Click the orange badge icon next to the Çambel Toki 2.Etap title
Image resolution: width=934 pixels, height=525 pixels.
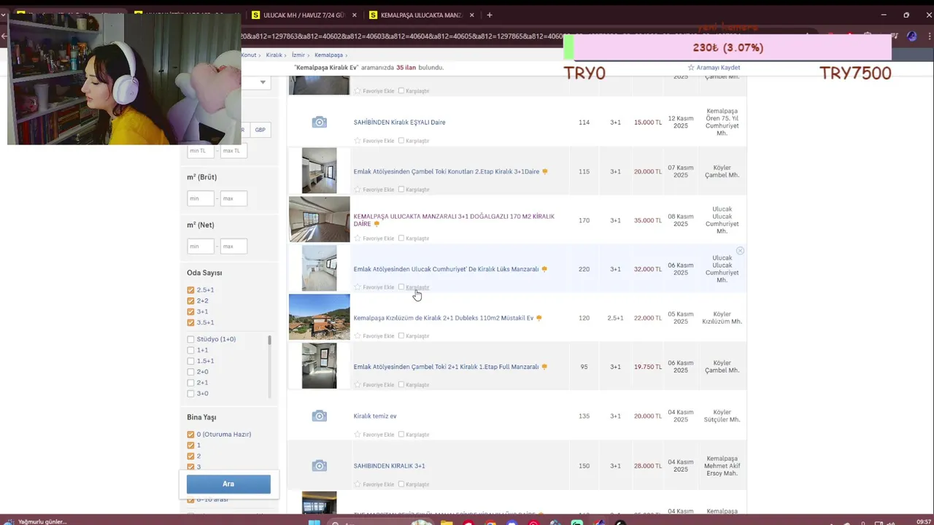click(545, 172)
